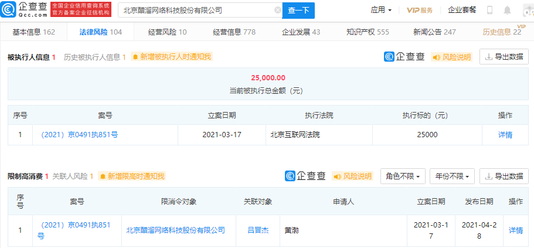Viewport: 534px width, 248px height.
Task: Open the 年份不限 filter dropdown
Action: pos(453,176)
